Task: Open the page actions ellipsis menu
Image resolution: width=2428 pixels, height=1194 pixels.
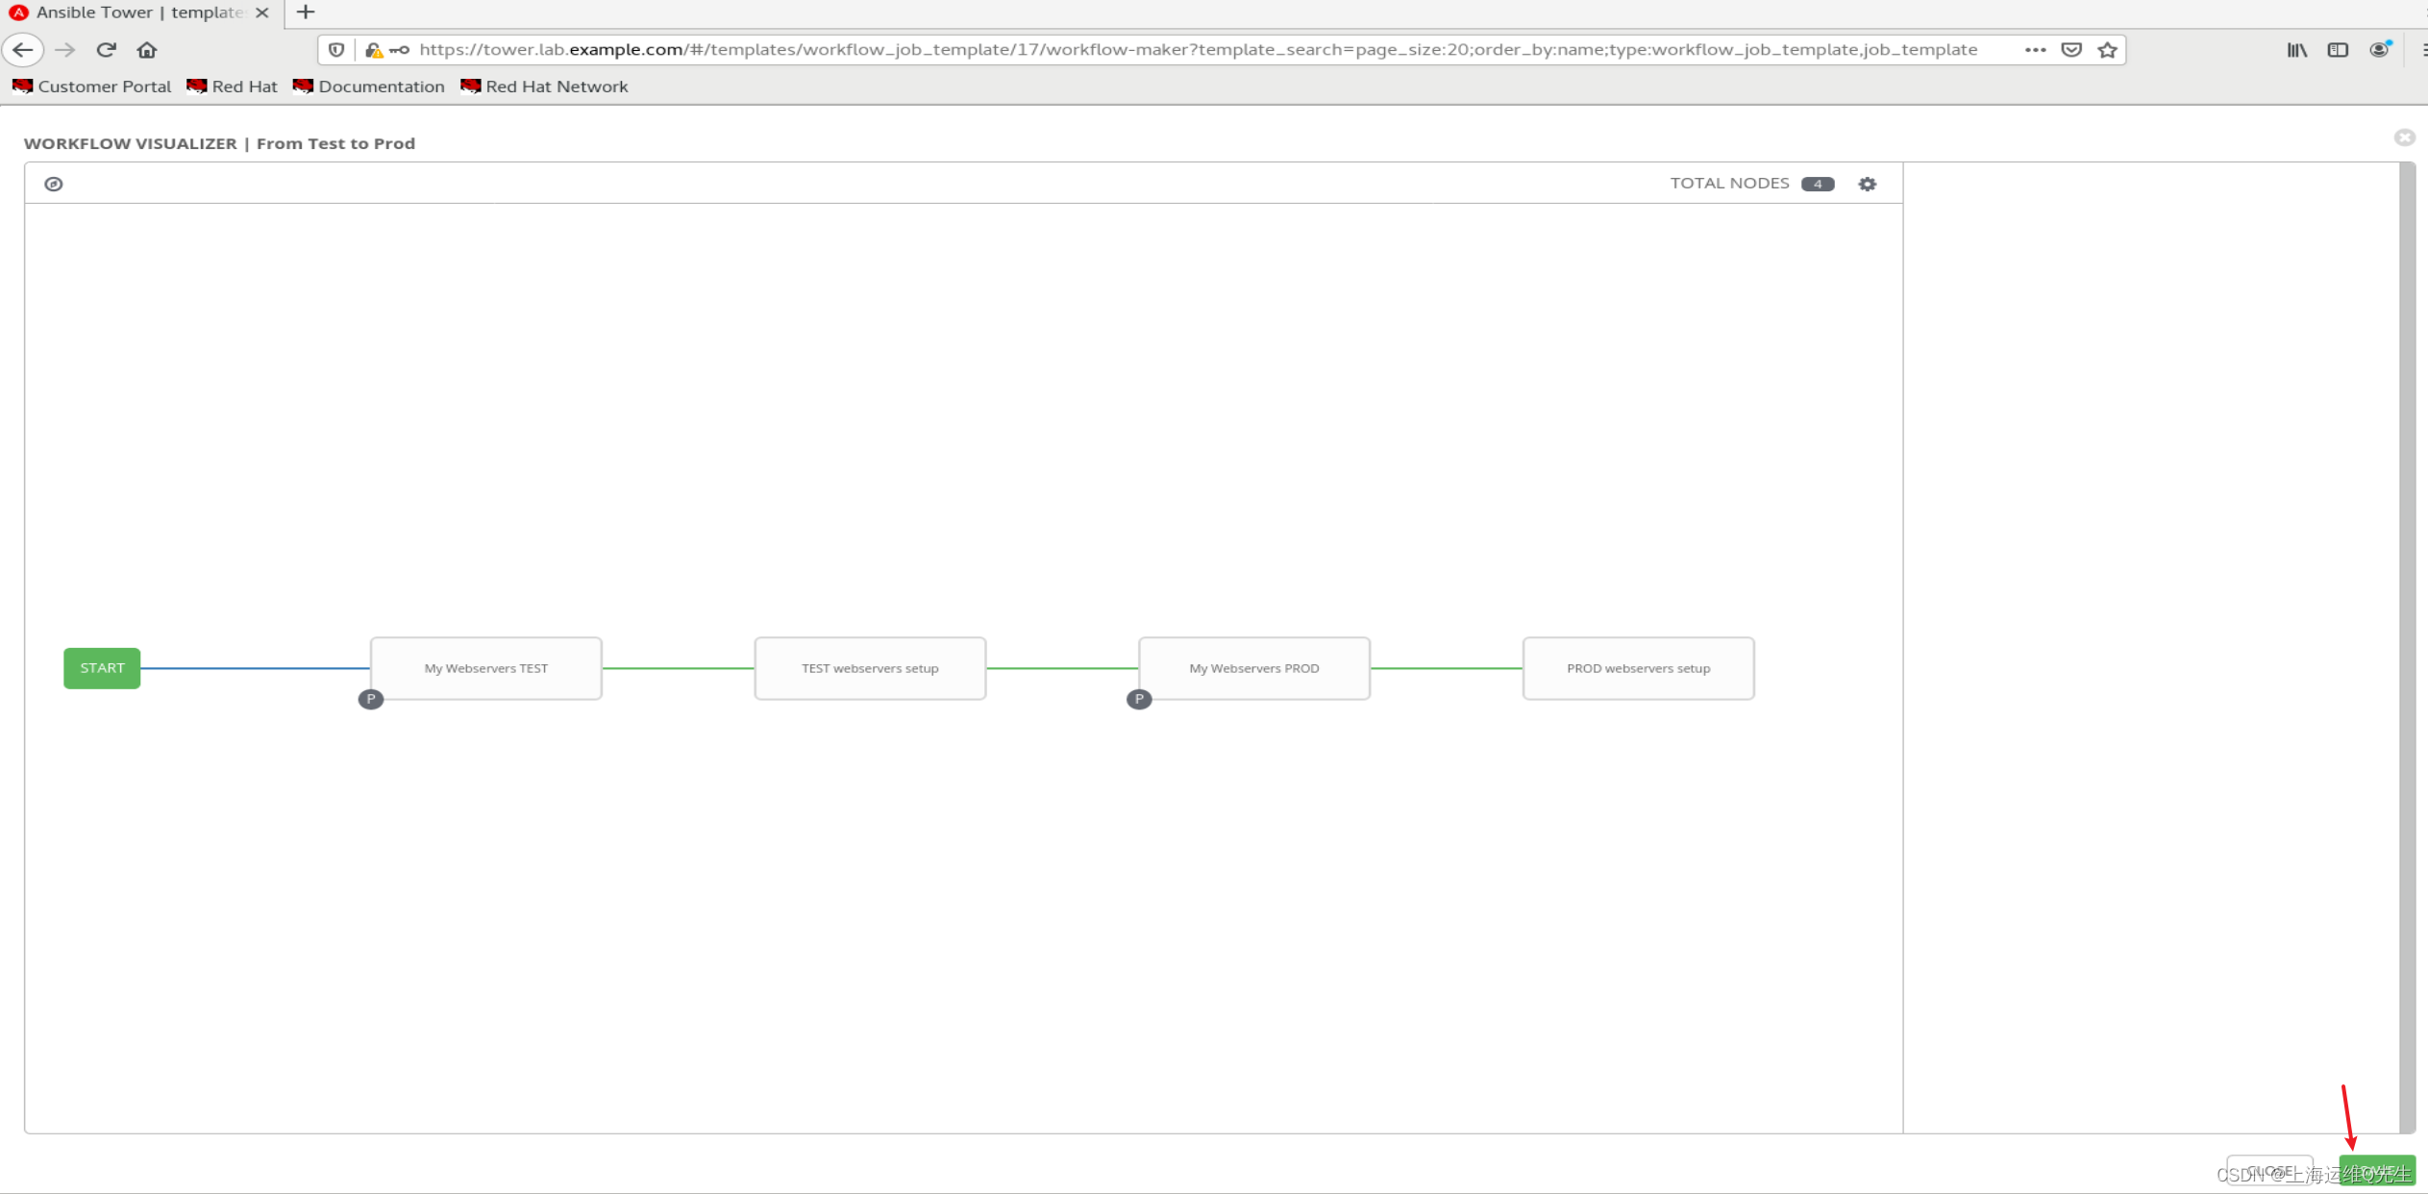Action: coord(2036,49)
